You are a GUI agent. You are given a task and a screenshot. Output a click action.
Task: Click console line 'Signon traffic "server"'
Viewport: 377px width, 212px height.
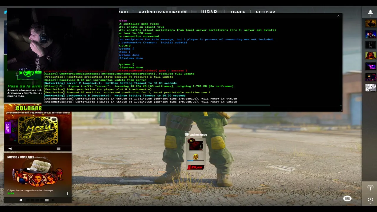coord(138,86)
